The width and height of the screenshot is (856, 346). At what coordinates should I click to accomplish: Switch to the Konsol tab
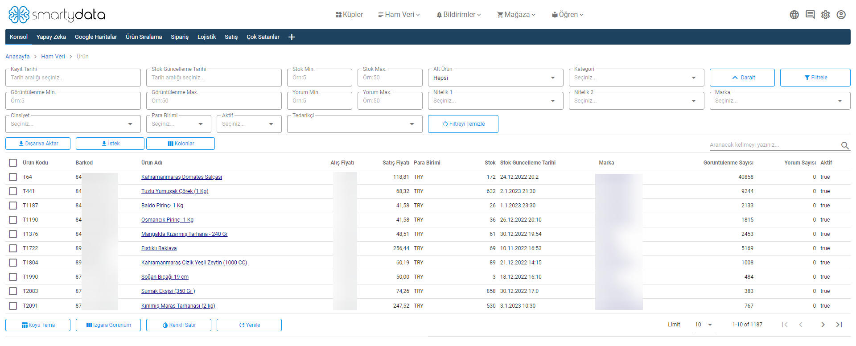click(19, 37)
